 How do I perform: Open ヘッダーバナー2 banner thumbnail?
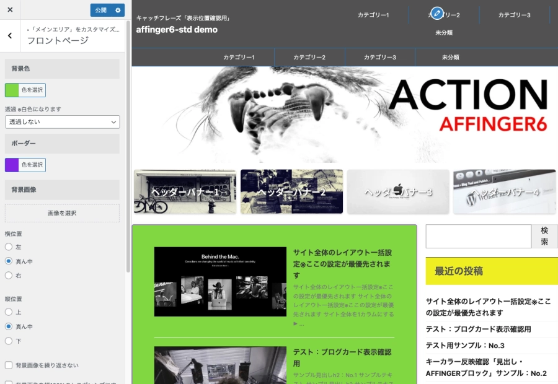[291, 191]
